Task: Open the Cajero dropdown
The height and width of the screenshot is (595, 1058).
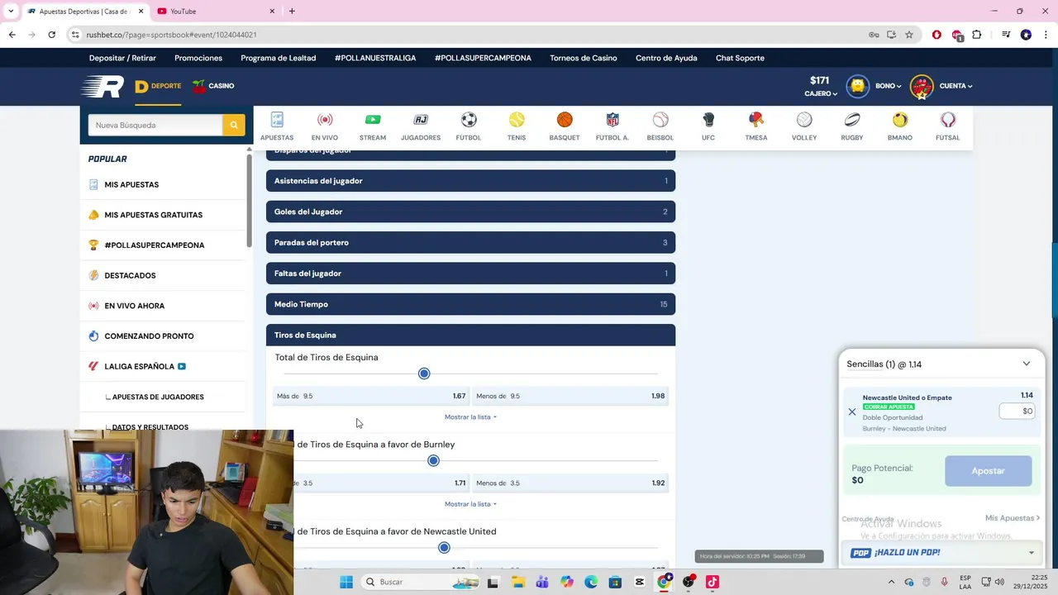Action: pyautogui.click(x=821, y=93)
